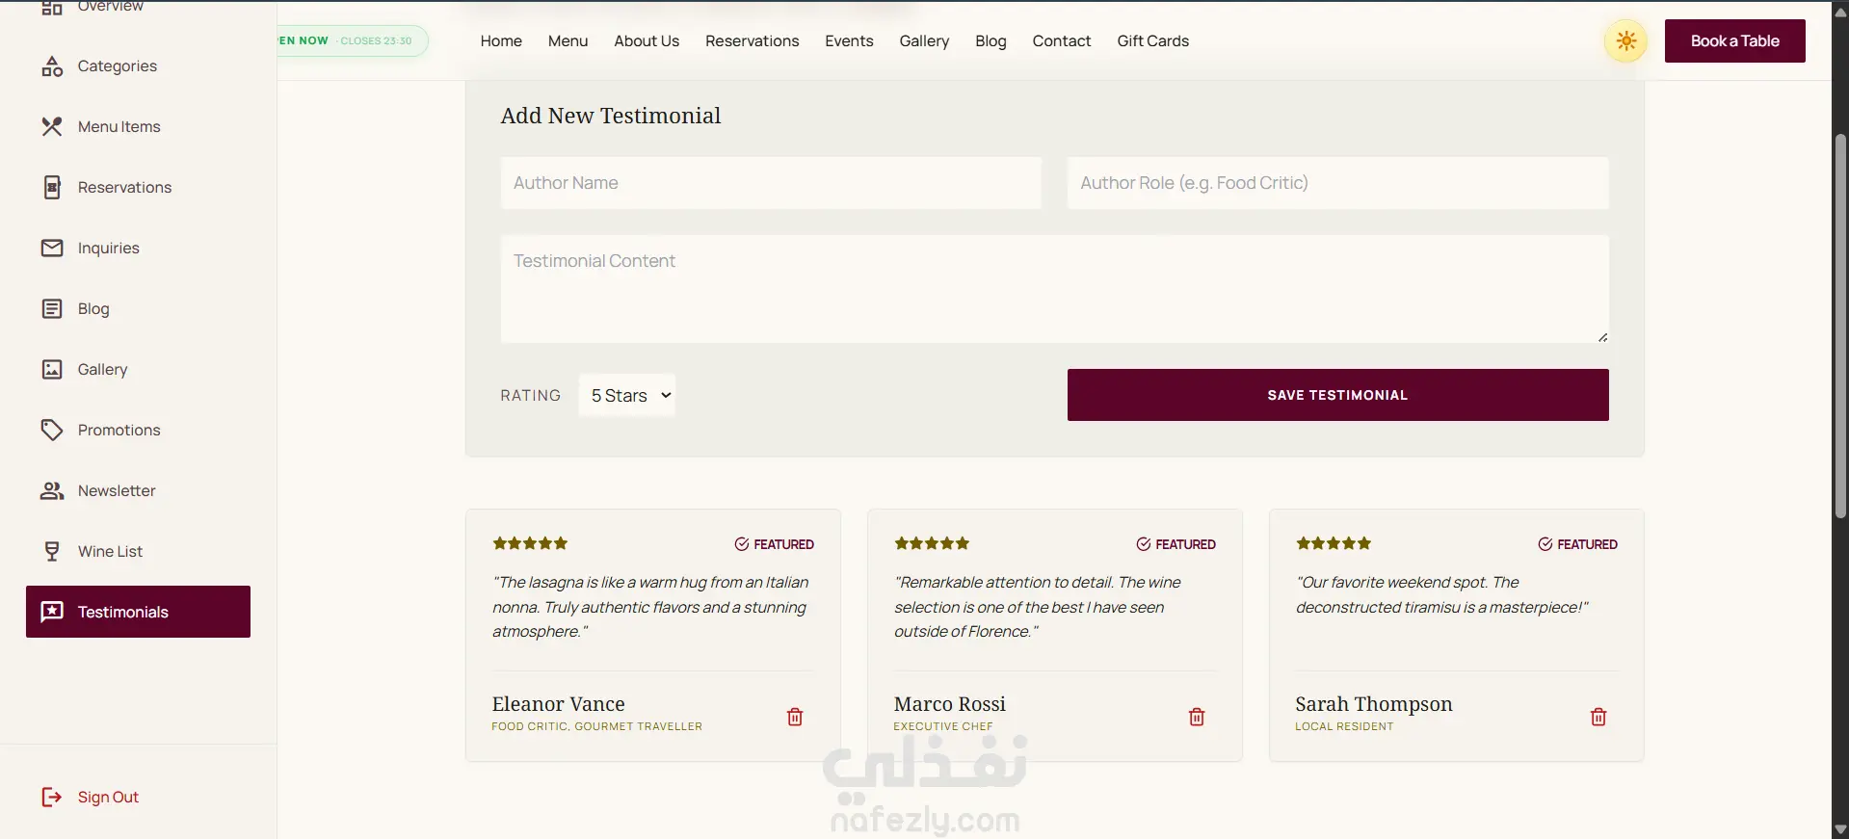This screenshot has width=1849, height=839.
Task: Remove Marco Rossi's testimonial with trash icon
Action: click(1197, 717)
